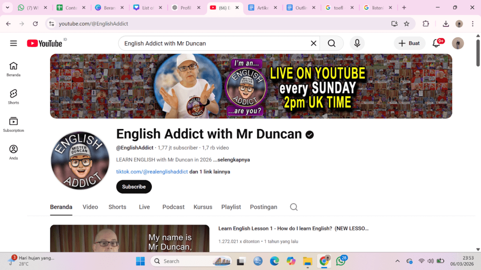Open Shorts from the left sidebar
This screenshot has width=481, height=270.
tap(14, 97)
